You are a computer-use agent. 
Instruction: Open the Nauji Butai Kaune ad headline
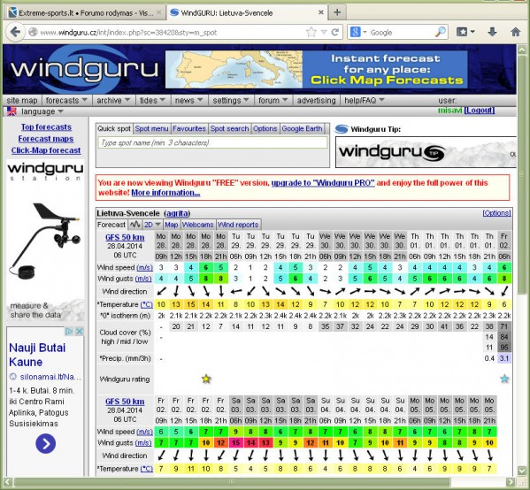click(x=37, y=355)
